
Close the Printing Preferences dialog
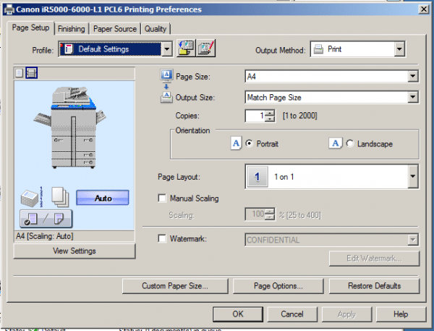(x=423, y=9)
